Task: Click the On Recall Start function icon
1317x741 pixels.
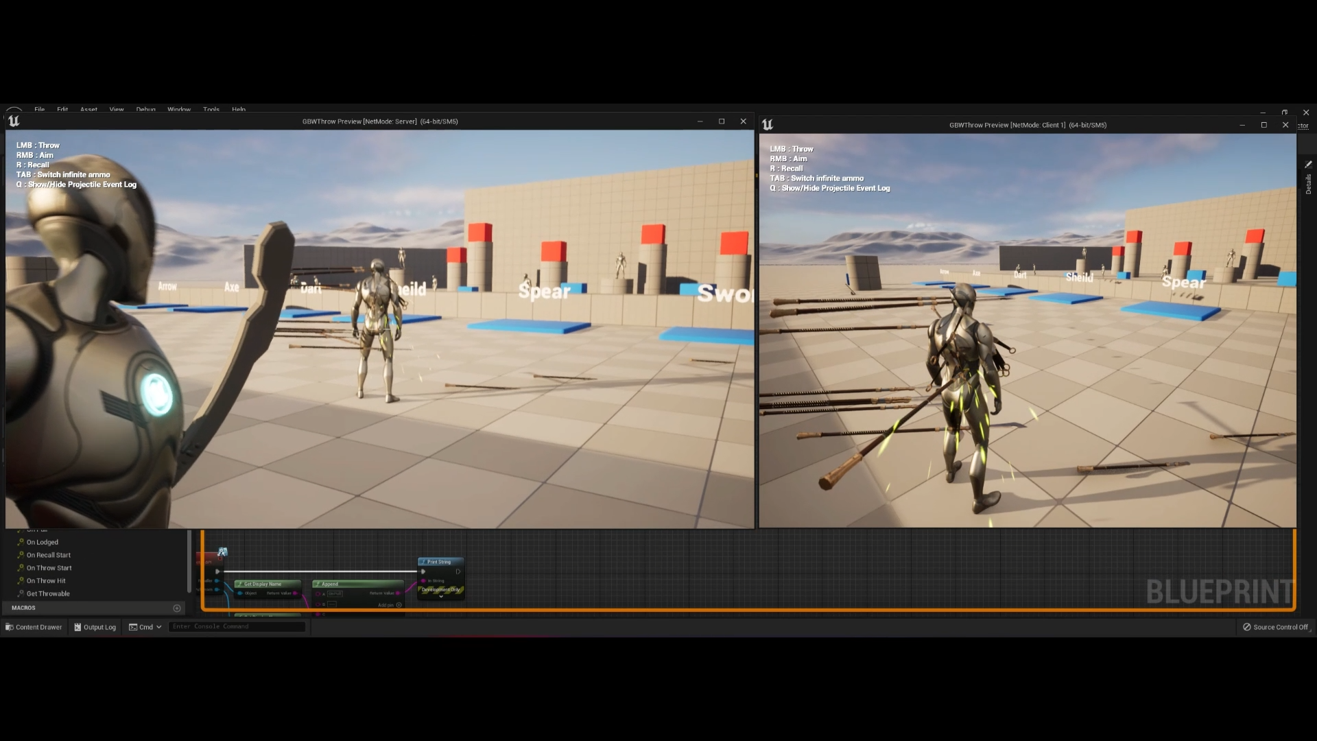Action: (21, 555)
